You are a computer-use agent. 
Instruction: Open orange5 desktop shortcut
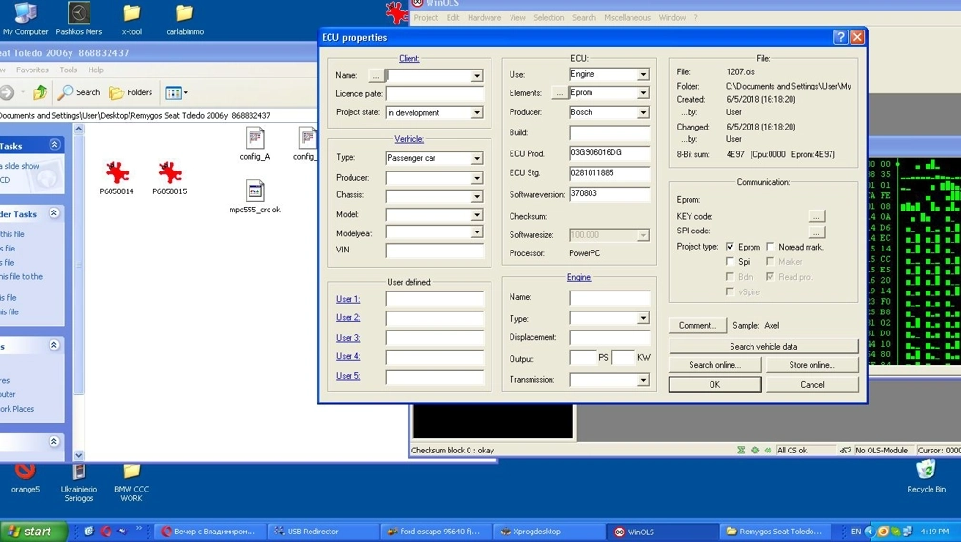tap(25, 479)
